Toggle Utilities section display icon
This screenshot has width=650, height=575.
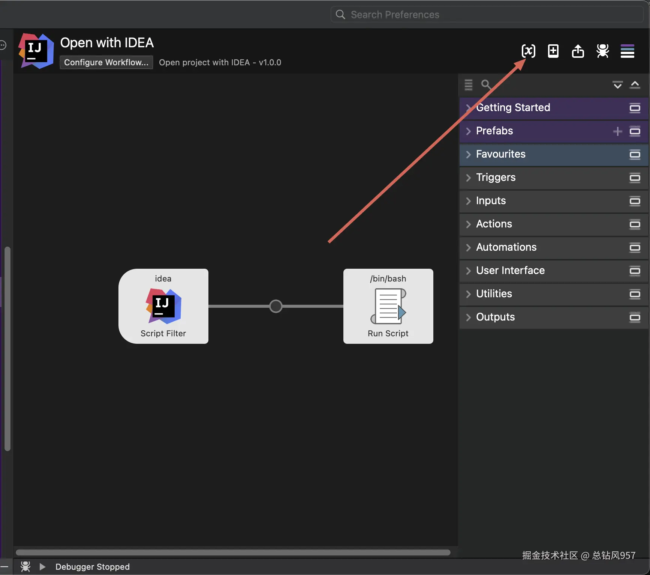coord(635,294)
